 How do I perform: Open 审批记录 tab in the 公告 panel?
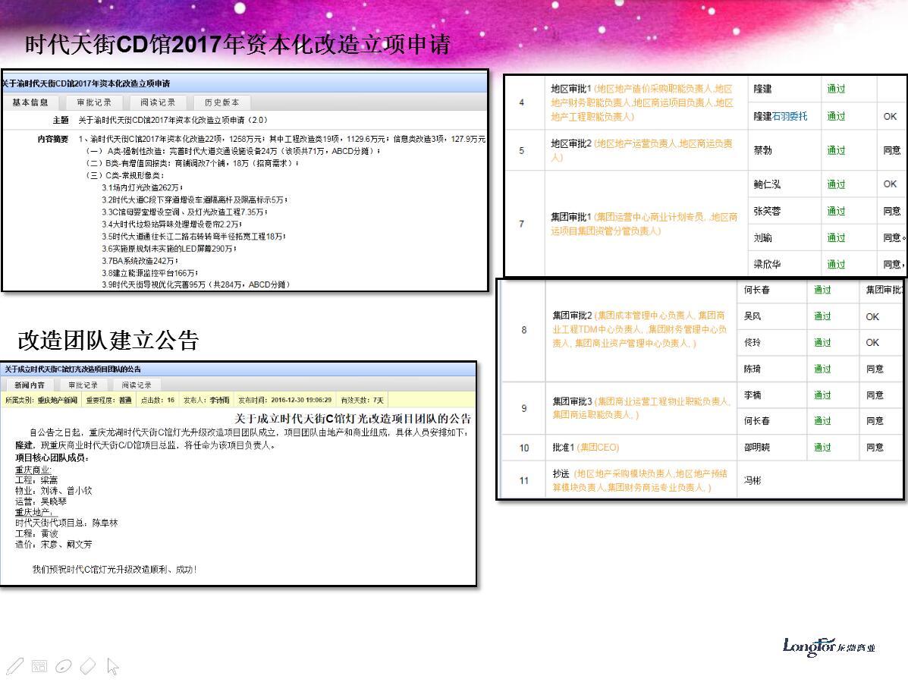(x=83, y=385)
